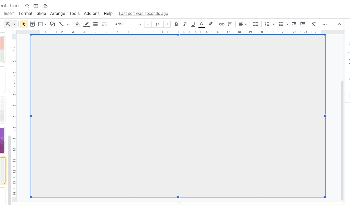Select the Shape tool
The width and height of the screenshot is (350, 205).
tap(52, 24)
